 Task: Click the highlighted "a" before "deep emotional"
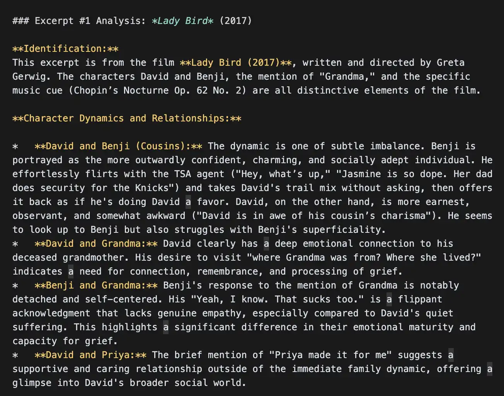(x=266, y=244)
